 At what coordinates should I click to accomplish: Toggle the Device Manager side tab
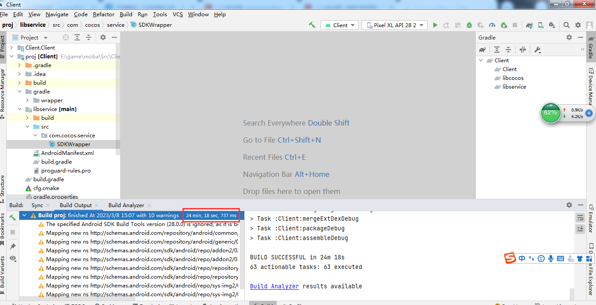click(591, 86)
